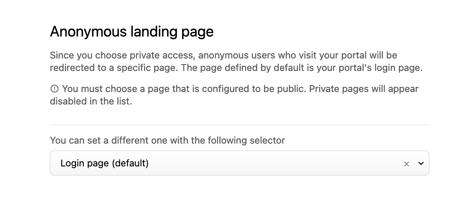Click the info icon beside the warning
This screenshot has height=215, width=468.
point(54,89)
